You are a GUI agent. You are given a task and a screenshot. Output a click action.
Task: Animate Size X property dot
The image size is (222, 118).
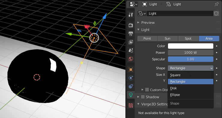217,75
